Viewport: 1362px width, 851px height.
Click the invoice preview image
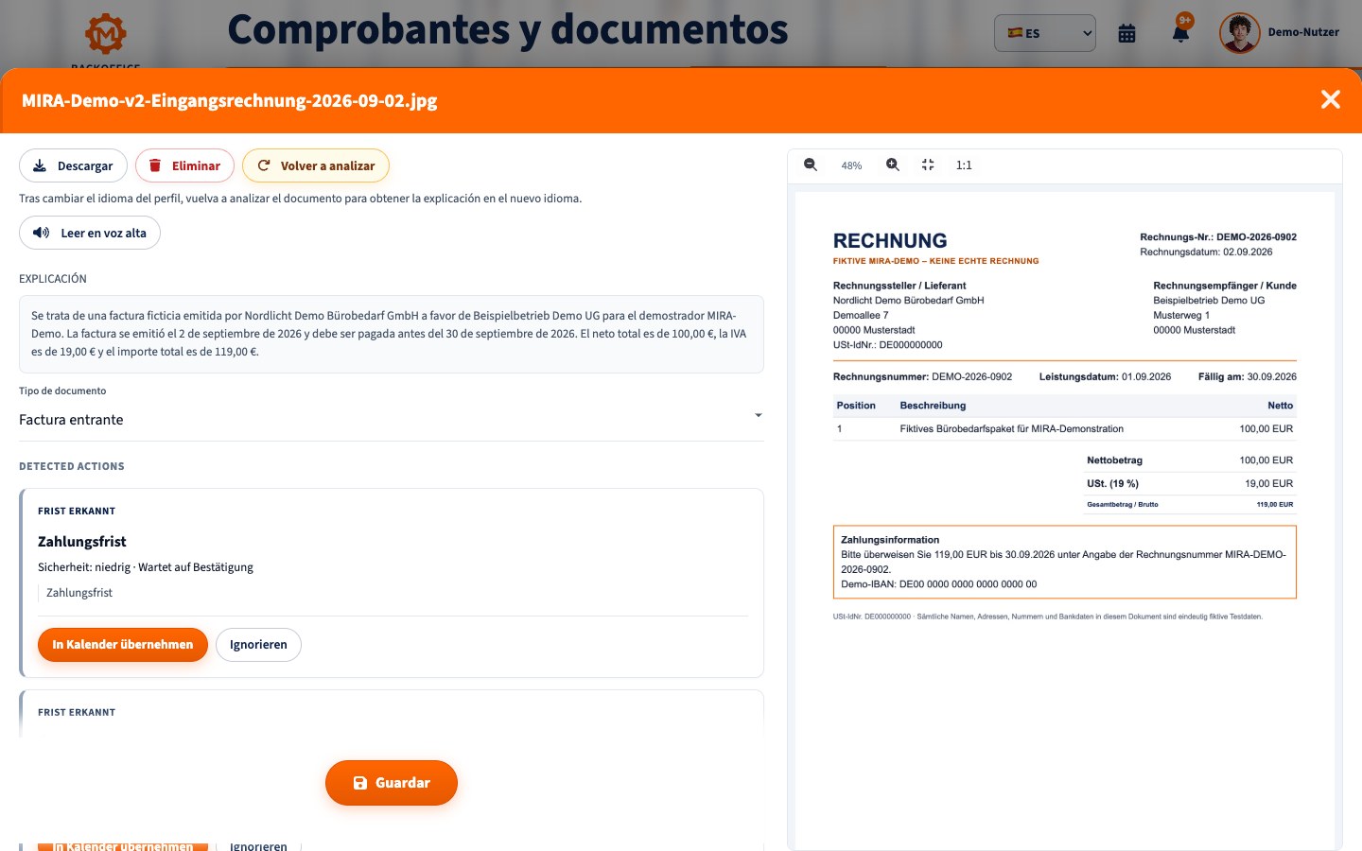pyautogui.click(x=1065, y=520)
